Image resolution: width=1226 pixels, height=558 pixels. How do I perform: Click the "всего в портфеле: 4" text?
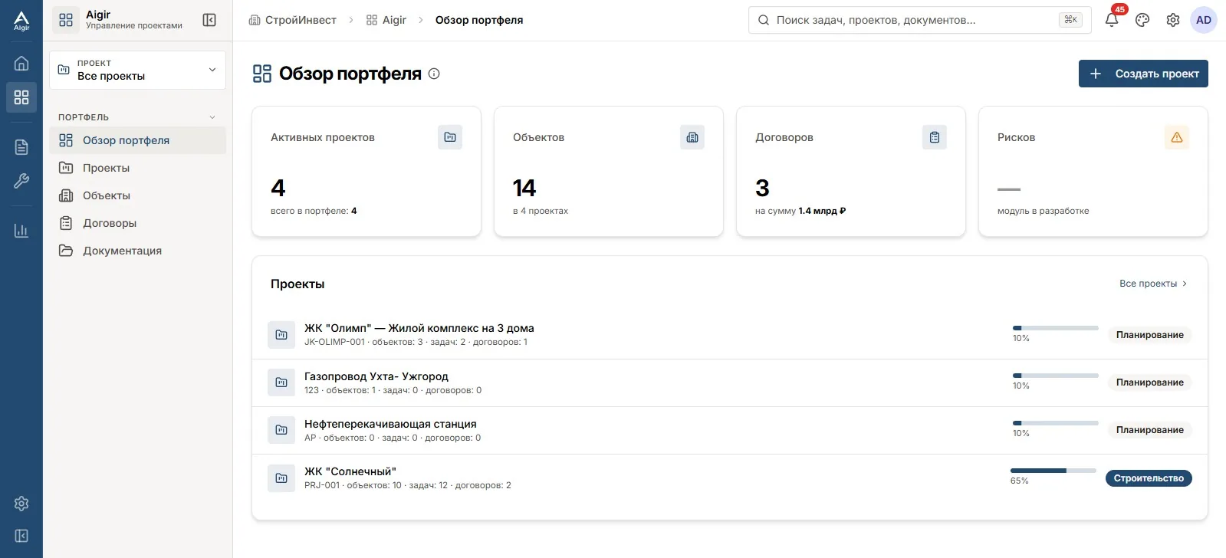pyautogui.click(x=314, y=211)
